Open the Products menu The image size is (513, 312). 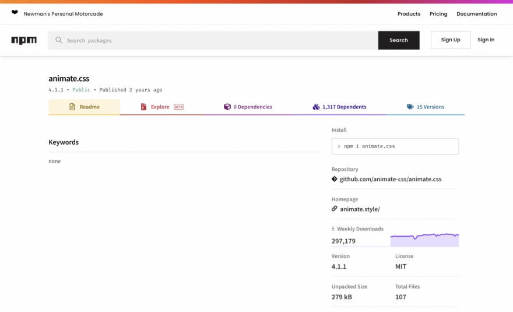(409, 14)
